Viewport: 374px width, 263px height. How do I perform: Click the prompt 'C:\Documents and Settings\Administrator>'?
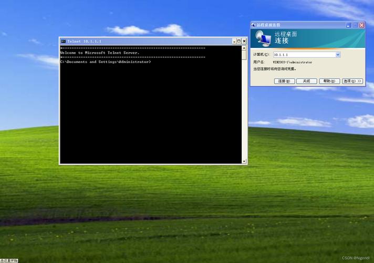pyautogui.click(x=106, y=62)
